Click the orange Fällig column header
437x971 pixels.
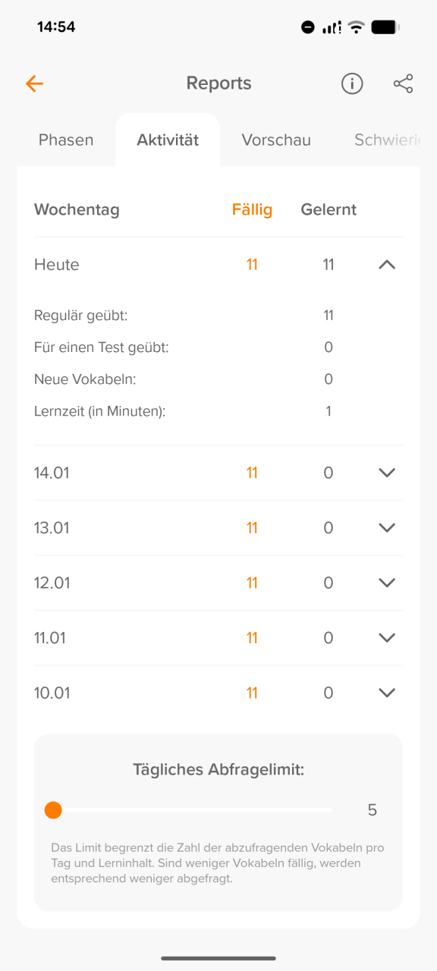pos(252,209)
